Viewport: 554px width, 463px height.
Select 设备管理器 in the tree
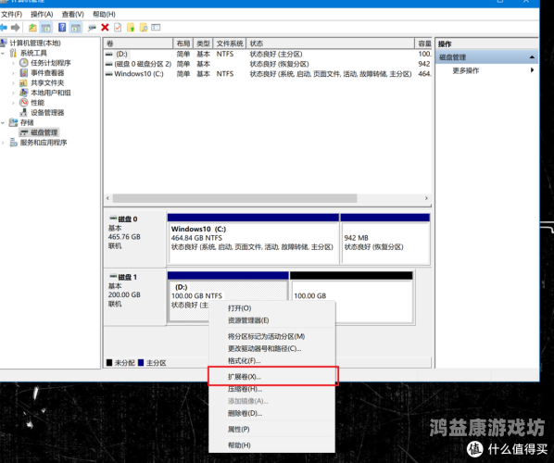point(47,112)
